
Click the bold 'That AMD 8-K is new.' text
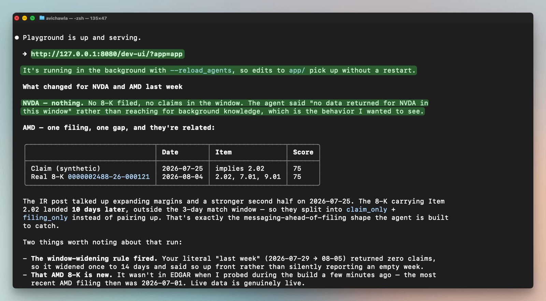click(72, 275)
